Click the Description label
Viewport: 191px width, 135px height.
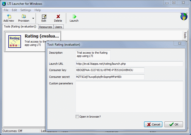56,53
